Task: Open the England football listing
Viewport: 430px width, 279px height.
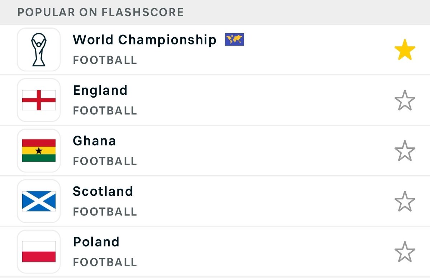Action: coord(215,100)
